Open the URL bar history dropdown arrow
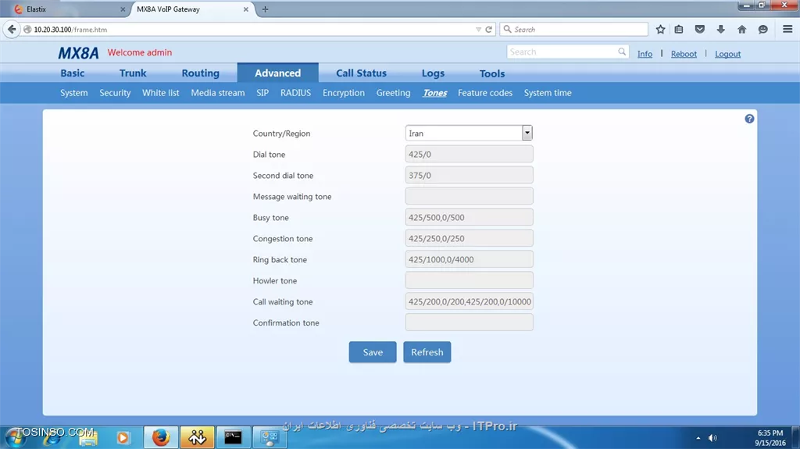Image resolution: width=800 pixels, height=449 pixels. [478, 30]
